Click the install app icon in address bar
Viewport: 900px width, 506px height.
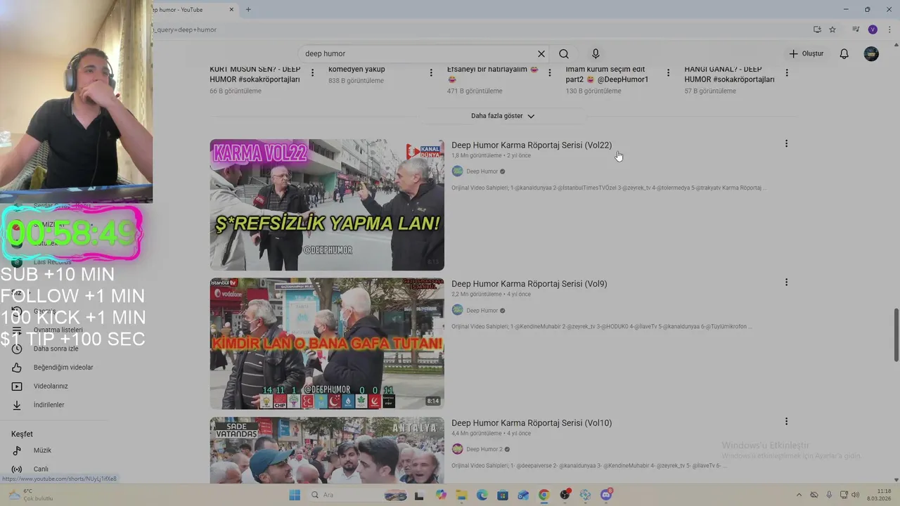pyautogui.click(x=817, y=30)
